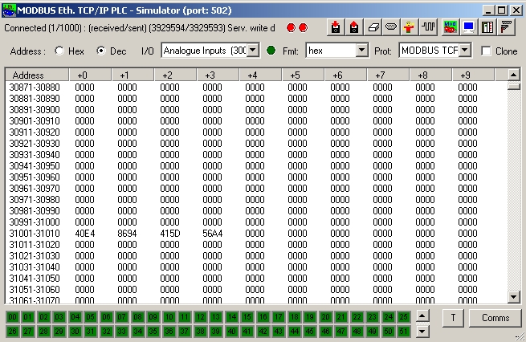Open the serial port connector settings icon
The height and width of the screenshot is (342, 526).
pyautogui.click(x=391, y=28)
